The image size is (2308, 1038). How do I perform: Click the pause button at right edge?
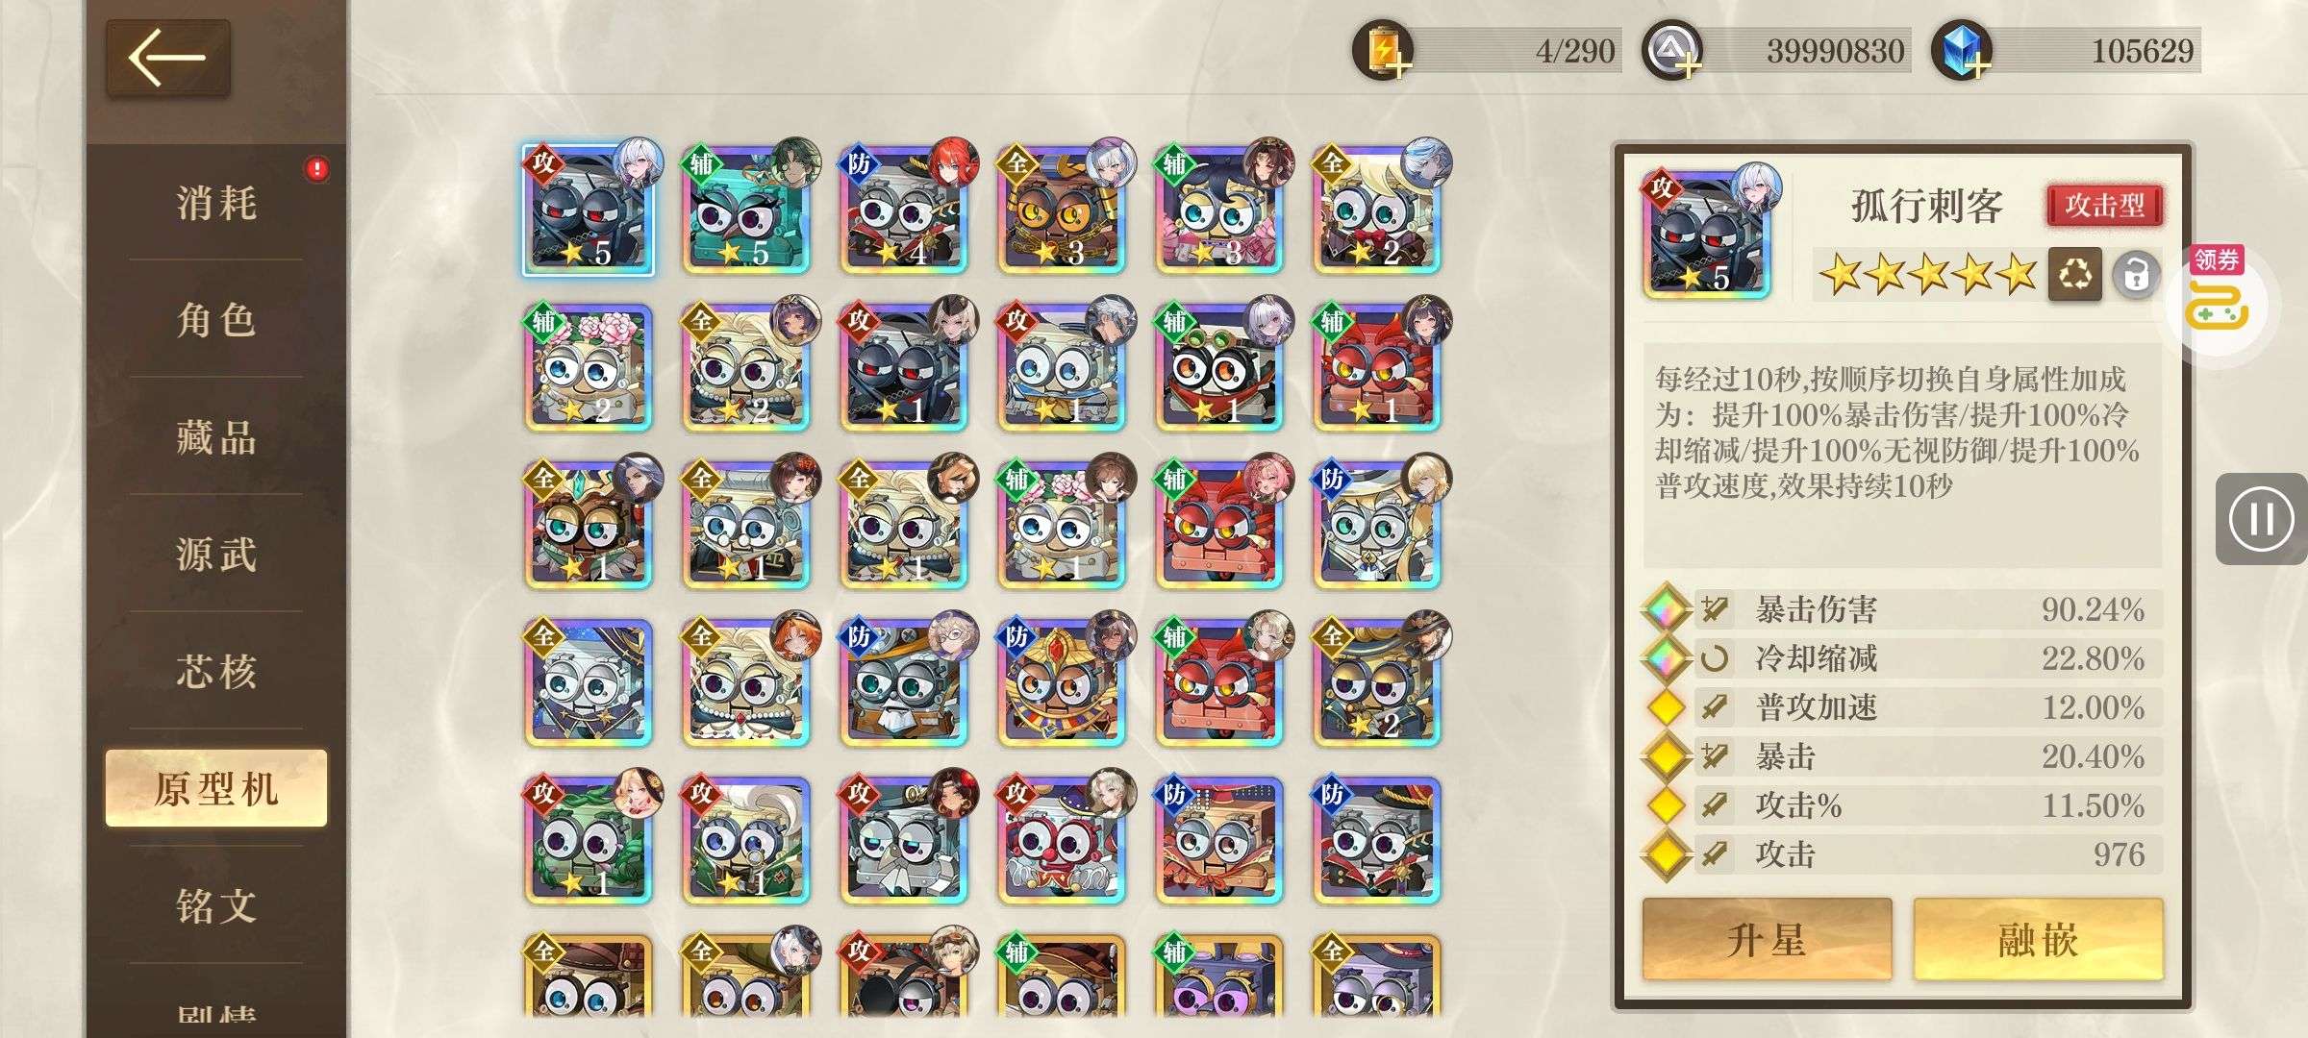(x=2261, y=519)
